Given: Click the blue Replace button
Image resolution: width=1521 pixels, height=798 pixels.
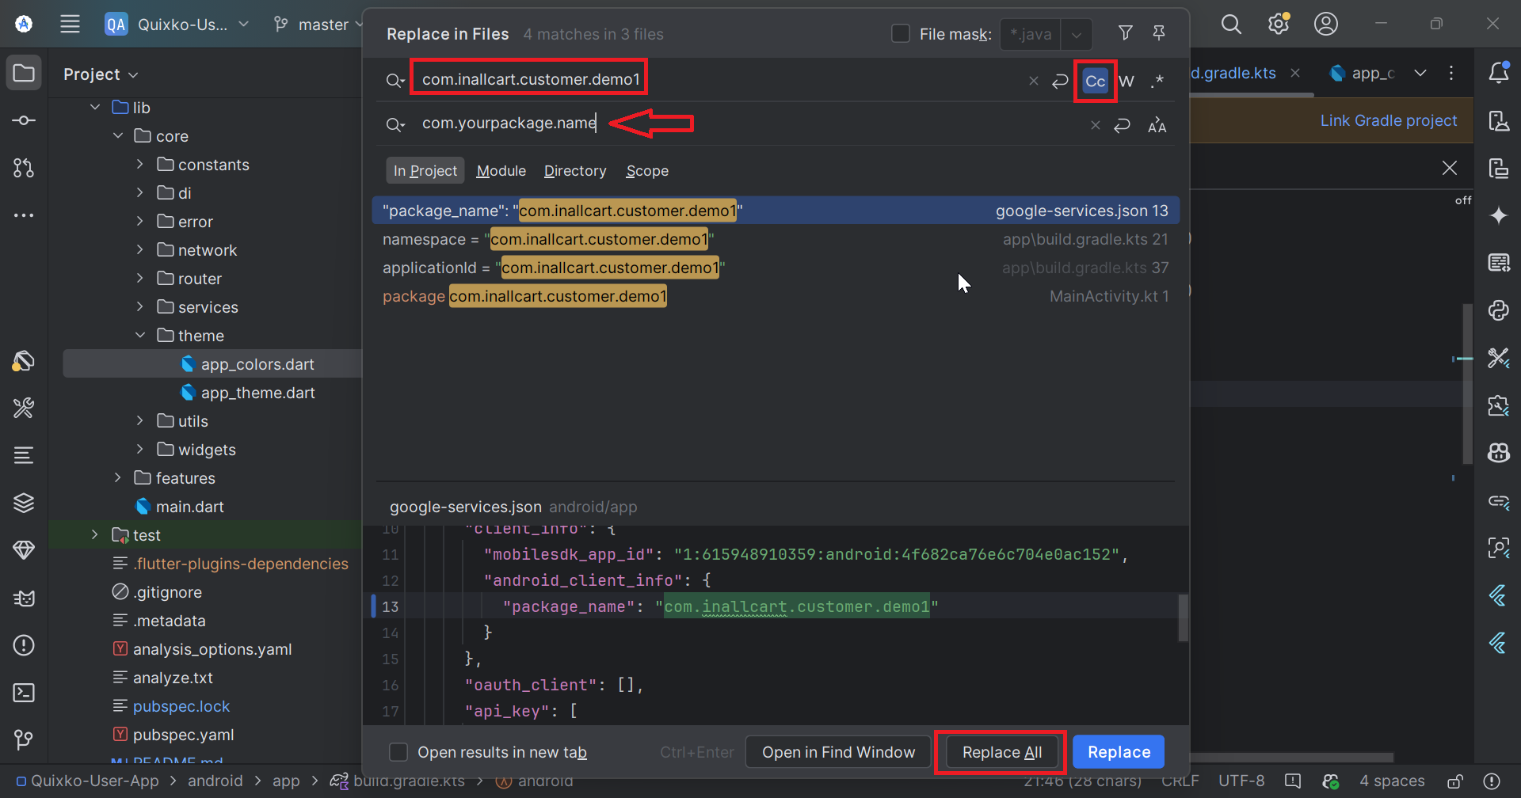Looking at the screenshot, I should pos(1119,752).
